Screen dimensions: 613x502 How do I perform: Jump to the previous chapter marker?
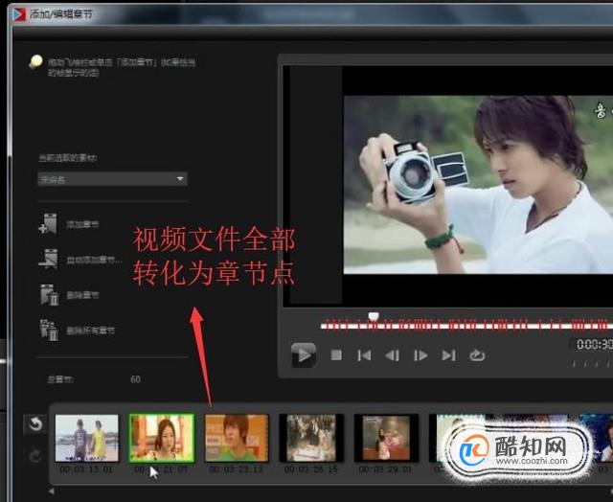(x=364, y=355)
